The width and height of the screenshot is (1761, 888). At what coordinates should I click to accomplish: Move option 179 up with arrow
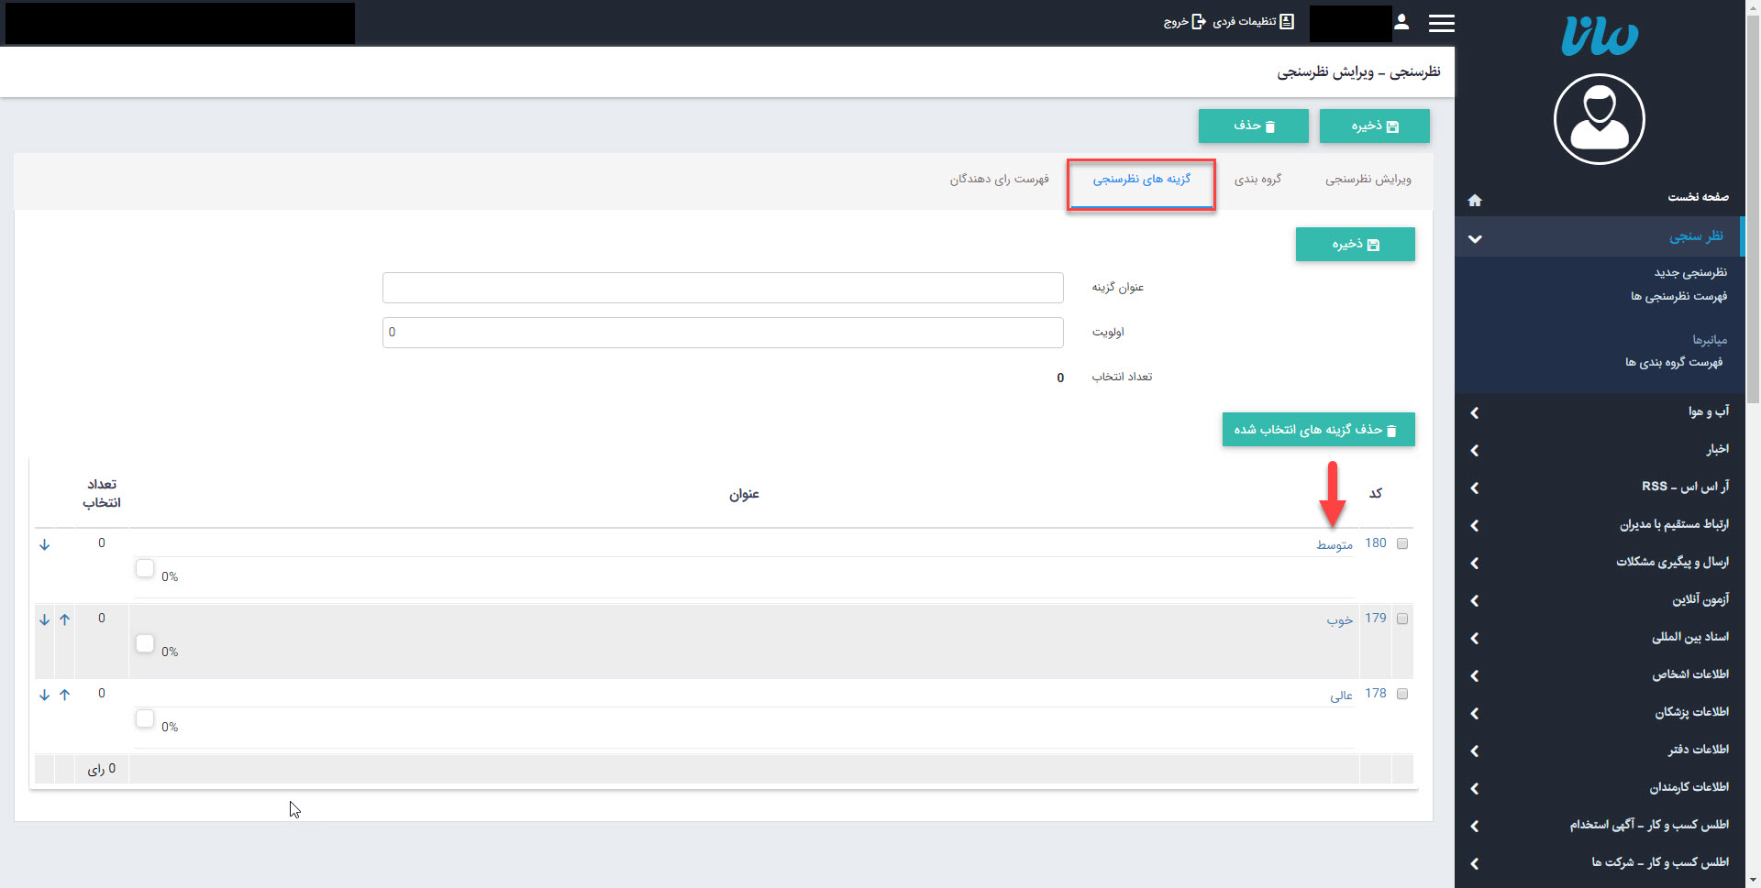[65, 619]
